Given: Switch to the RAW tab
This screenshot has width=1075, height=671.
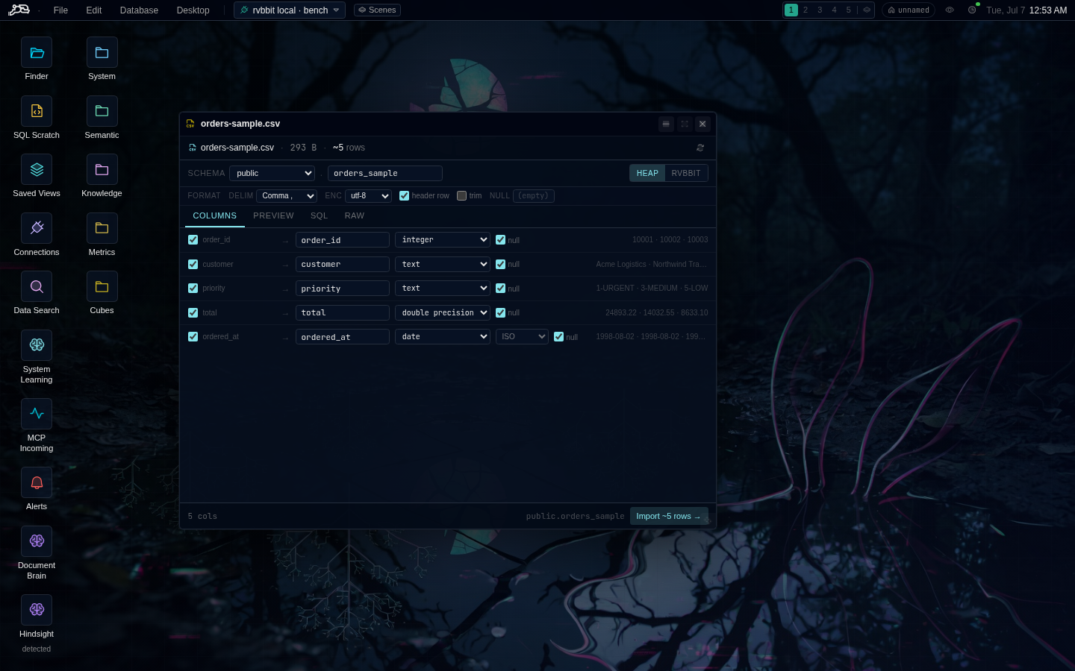Looking at the screenshot, I should click(355, 215).
